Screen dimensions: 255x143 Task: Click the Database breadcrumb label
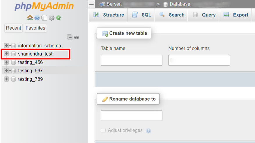click(180, 4)
